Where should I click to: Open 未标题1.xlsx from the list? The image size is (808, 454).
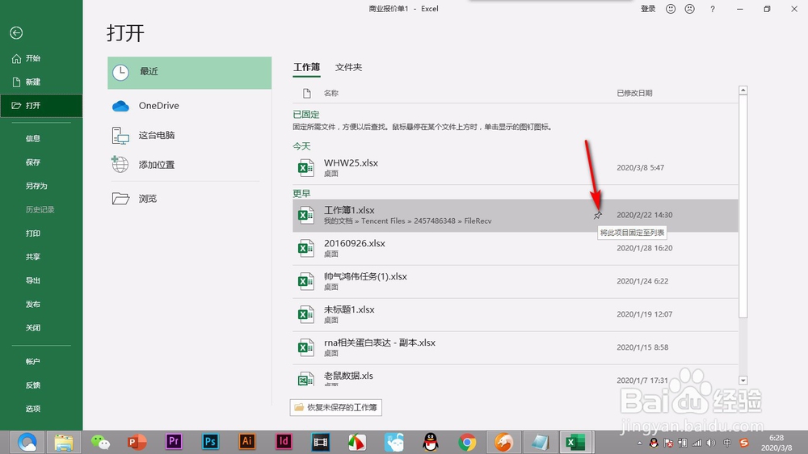click(x=516, y=313)
